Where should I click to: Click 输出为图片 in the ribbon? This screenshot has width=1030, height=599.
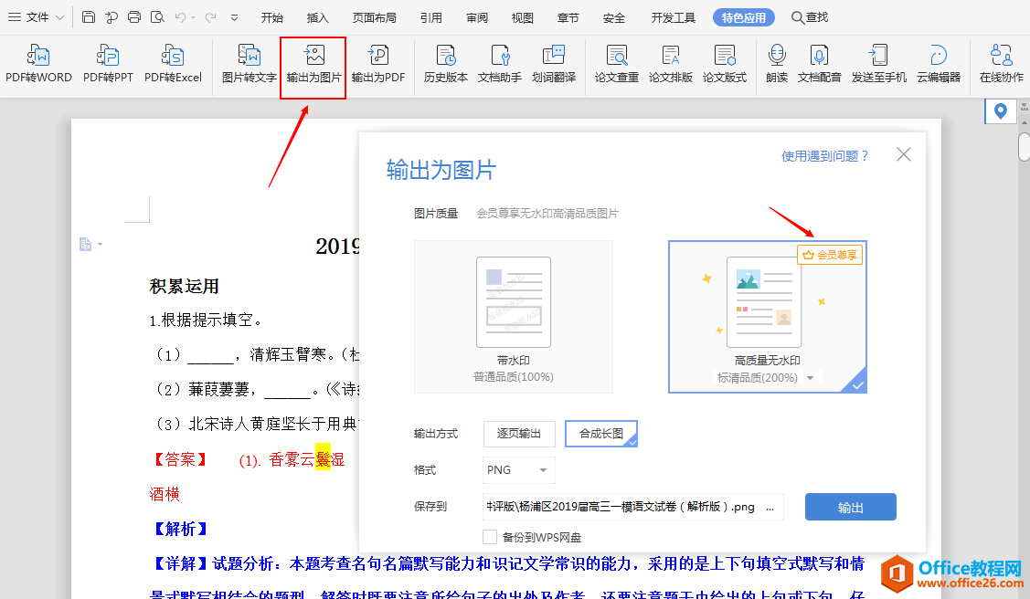coord(313,64)
